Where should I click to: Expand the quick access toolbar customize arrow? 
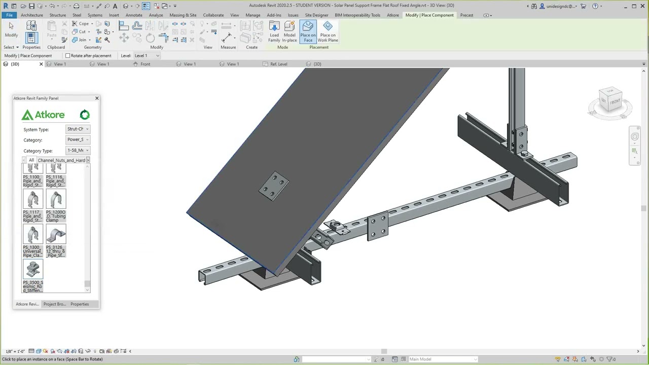(175, 6)
